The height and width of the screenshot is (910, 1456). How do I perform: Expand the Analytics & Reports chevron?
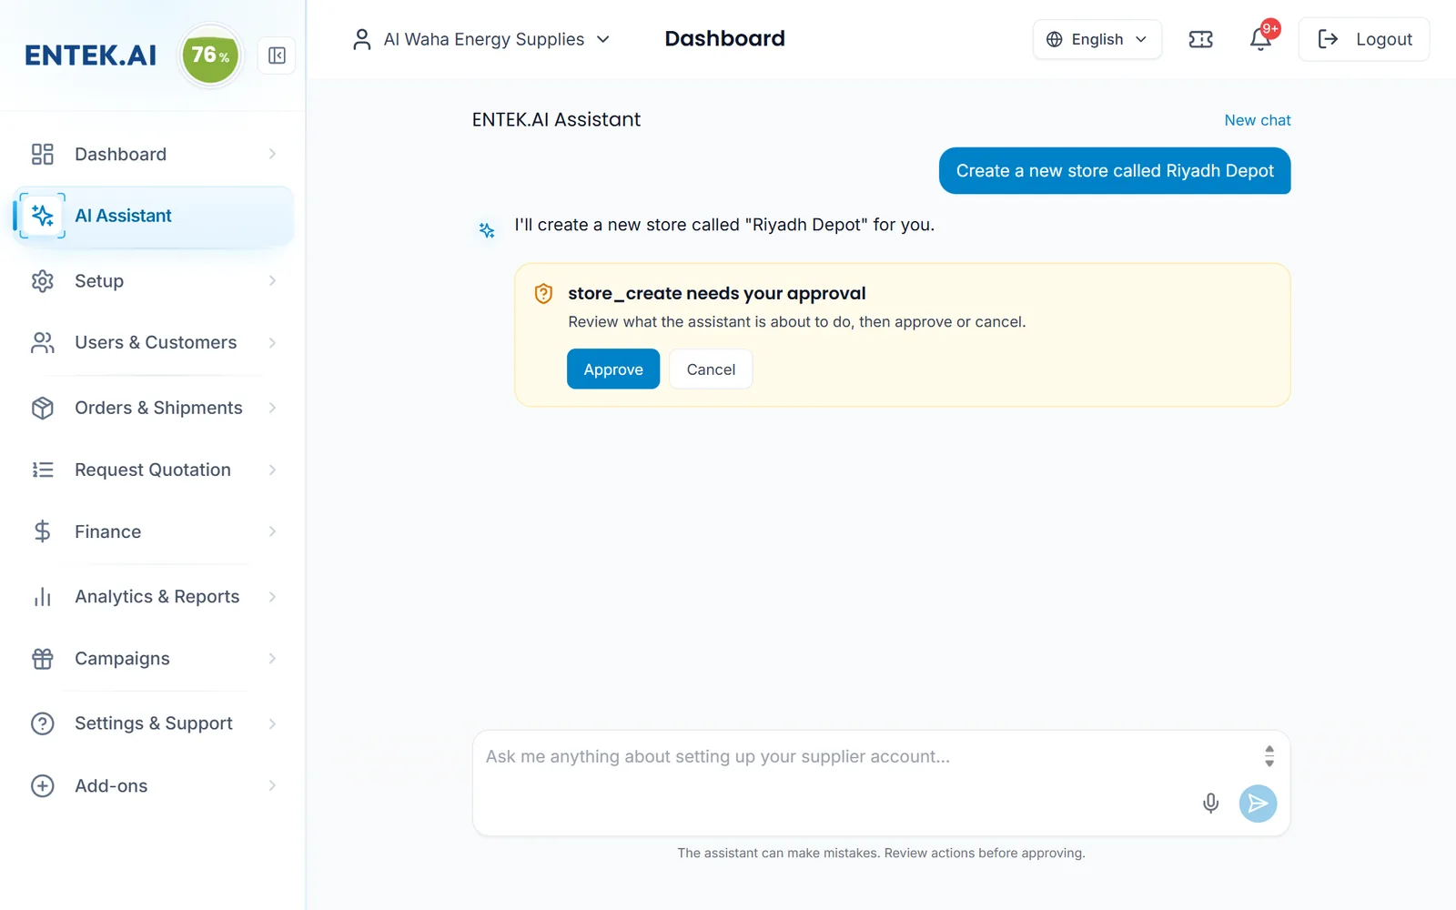(x=272, y=597)
